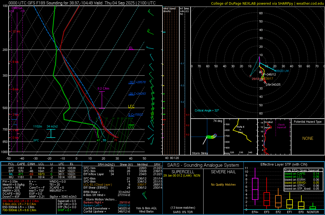Click the 1km & 6km AGL wind barb icon
This screenshot has height=215, width=325.
(x=145, y=195)
